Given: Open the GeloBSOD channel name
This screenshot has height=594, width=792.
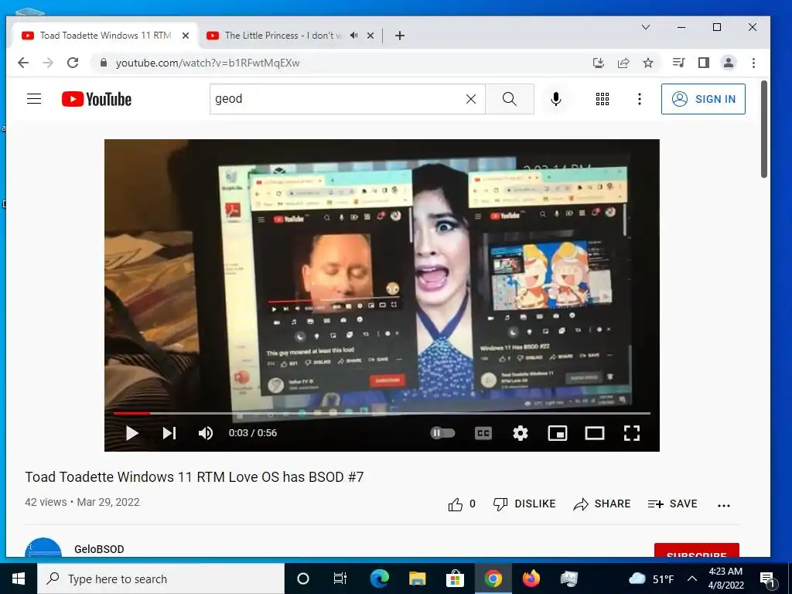Looking at the screenshot, I should click(99, 549).
